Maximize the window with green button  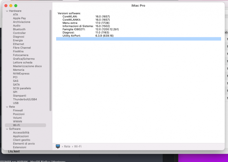[x=16, y=6]
